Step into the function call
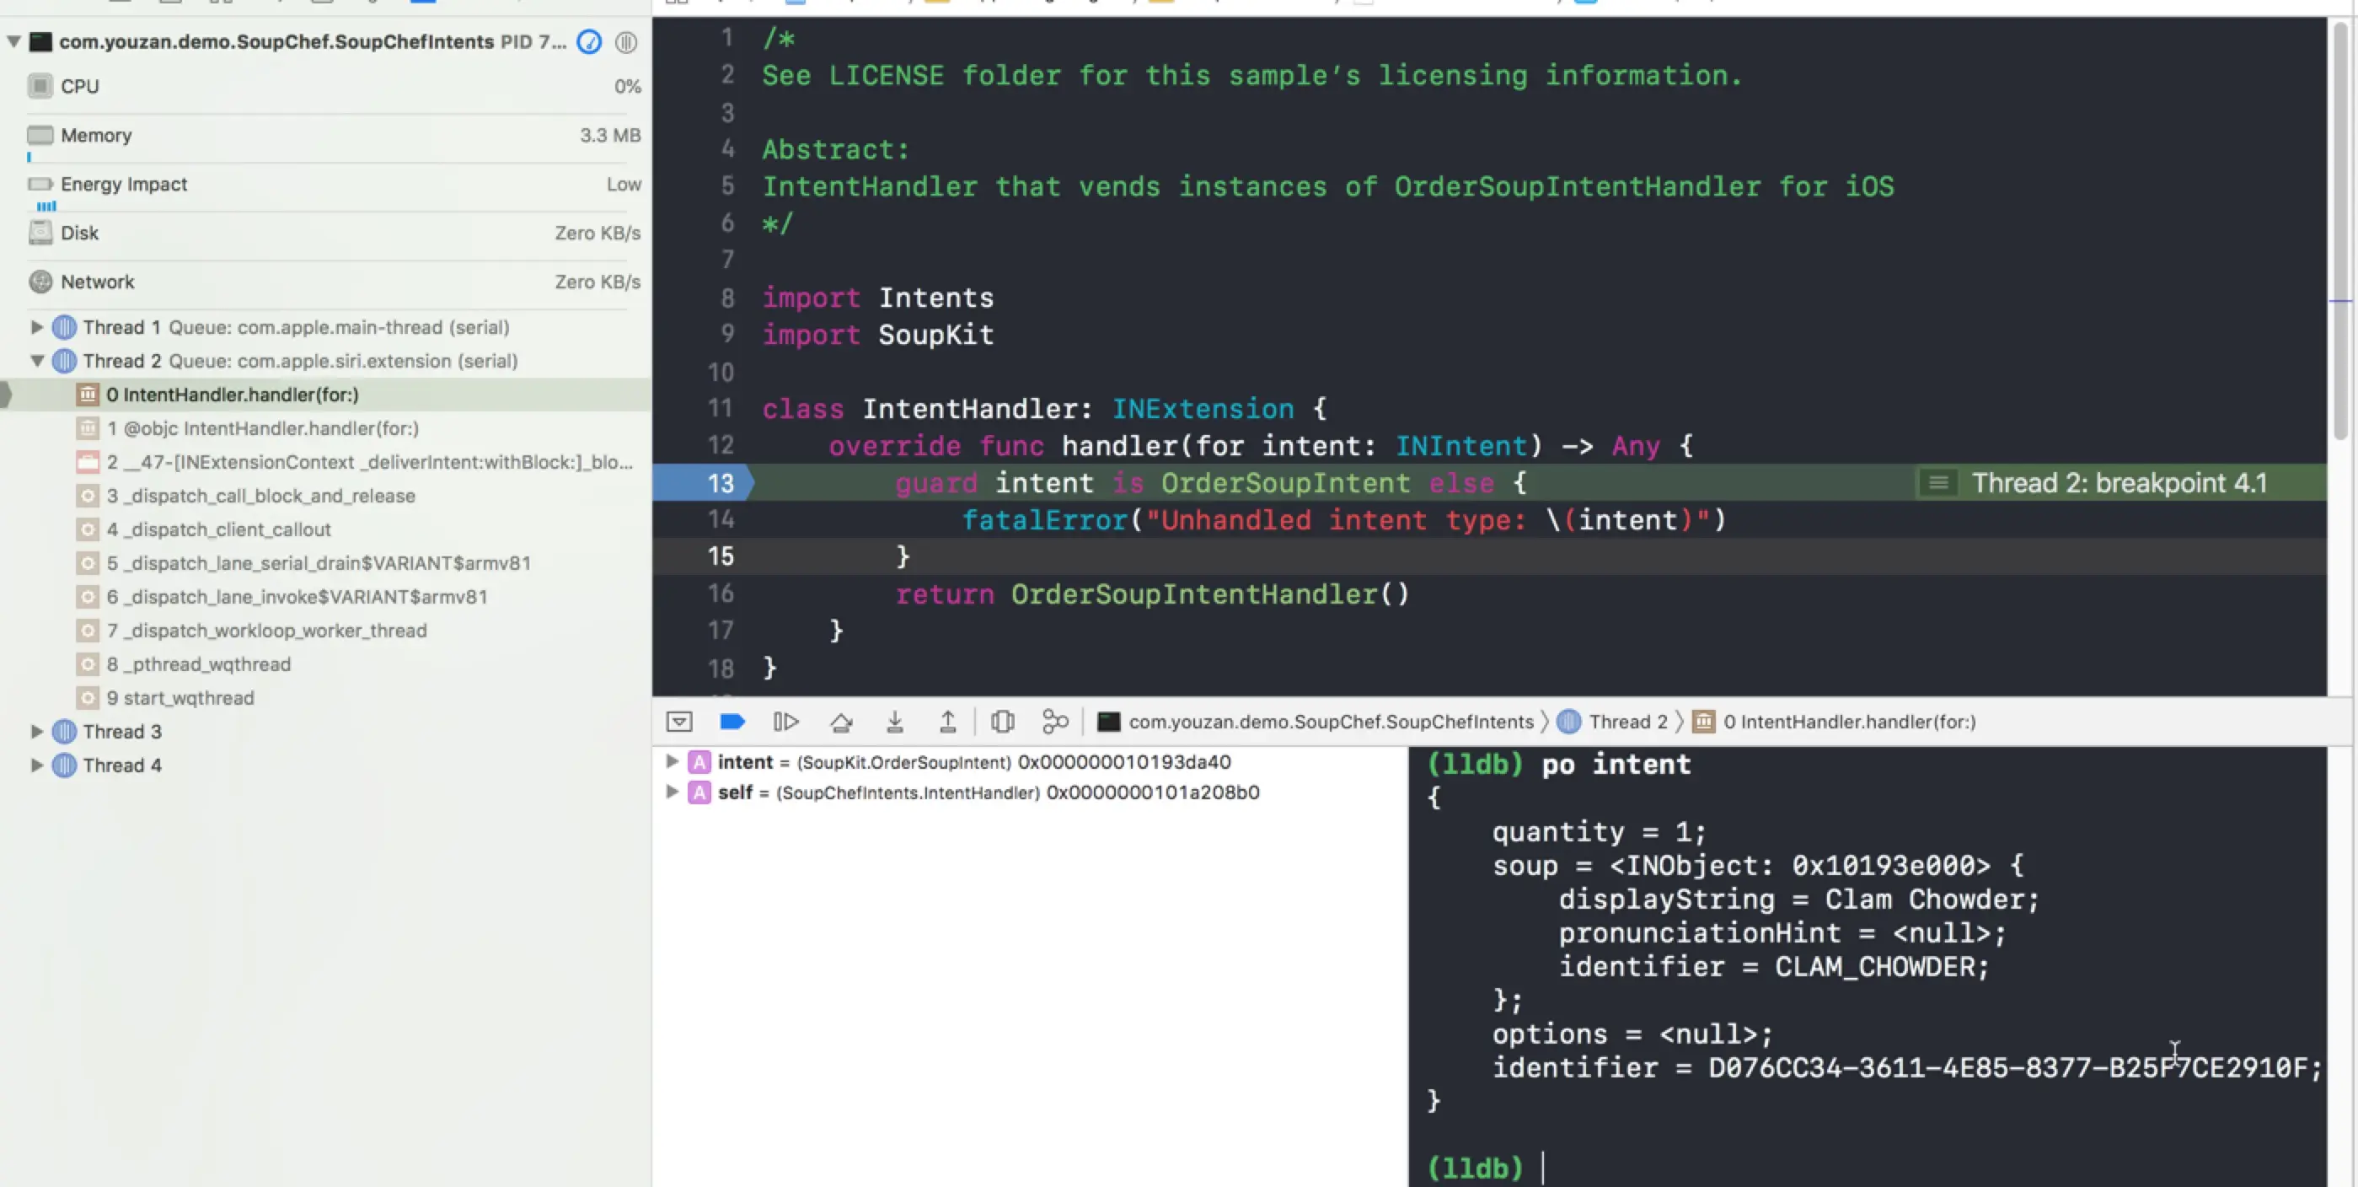Image resolution: width=2358 pixels, height=1187 pixels. click(894, 722)
